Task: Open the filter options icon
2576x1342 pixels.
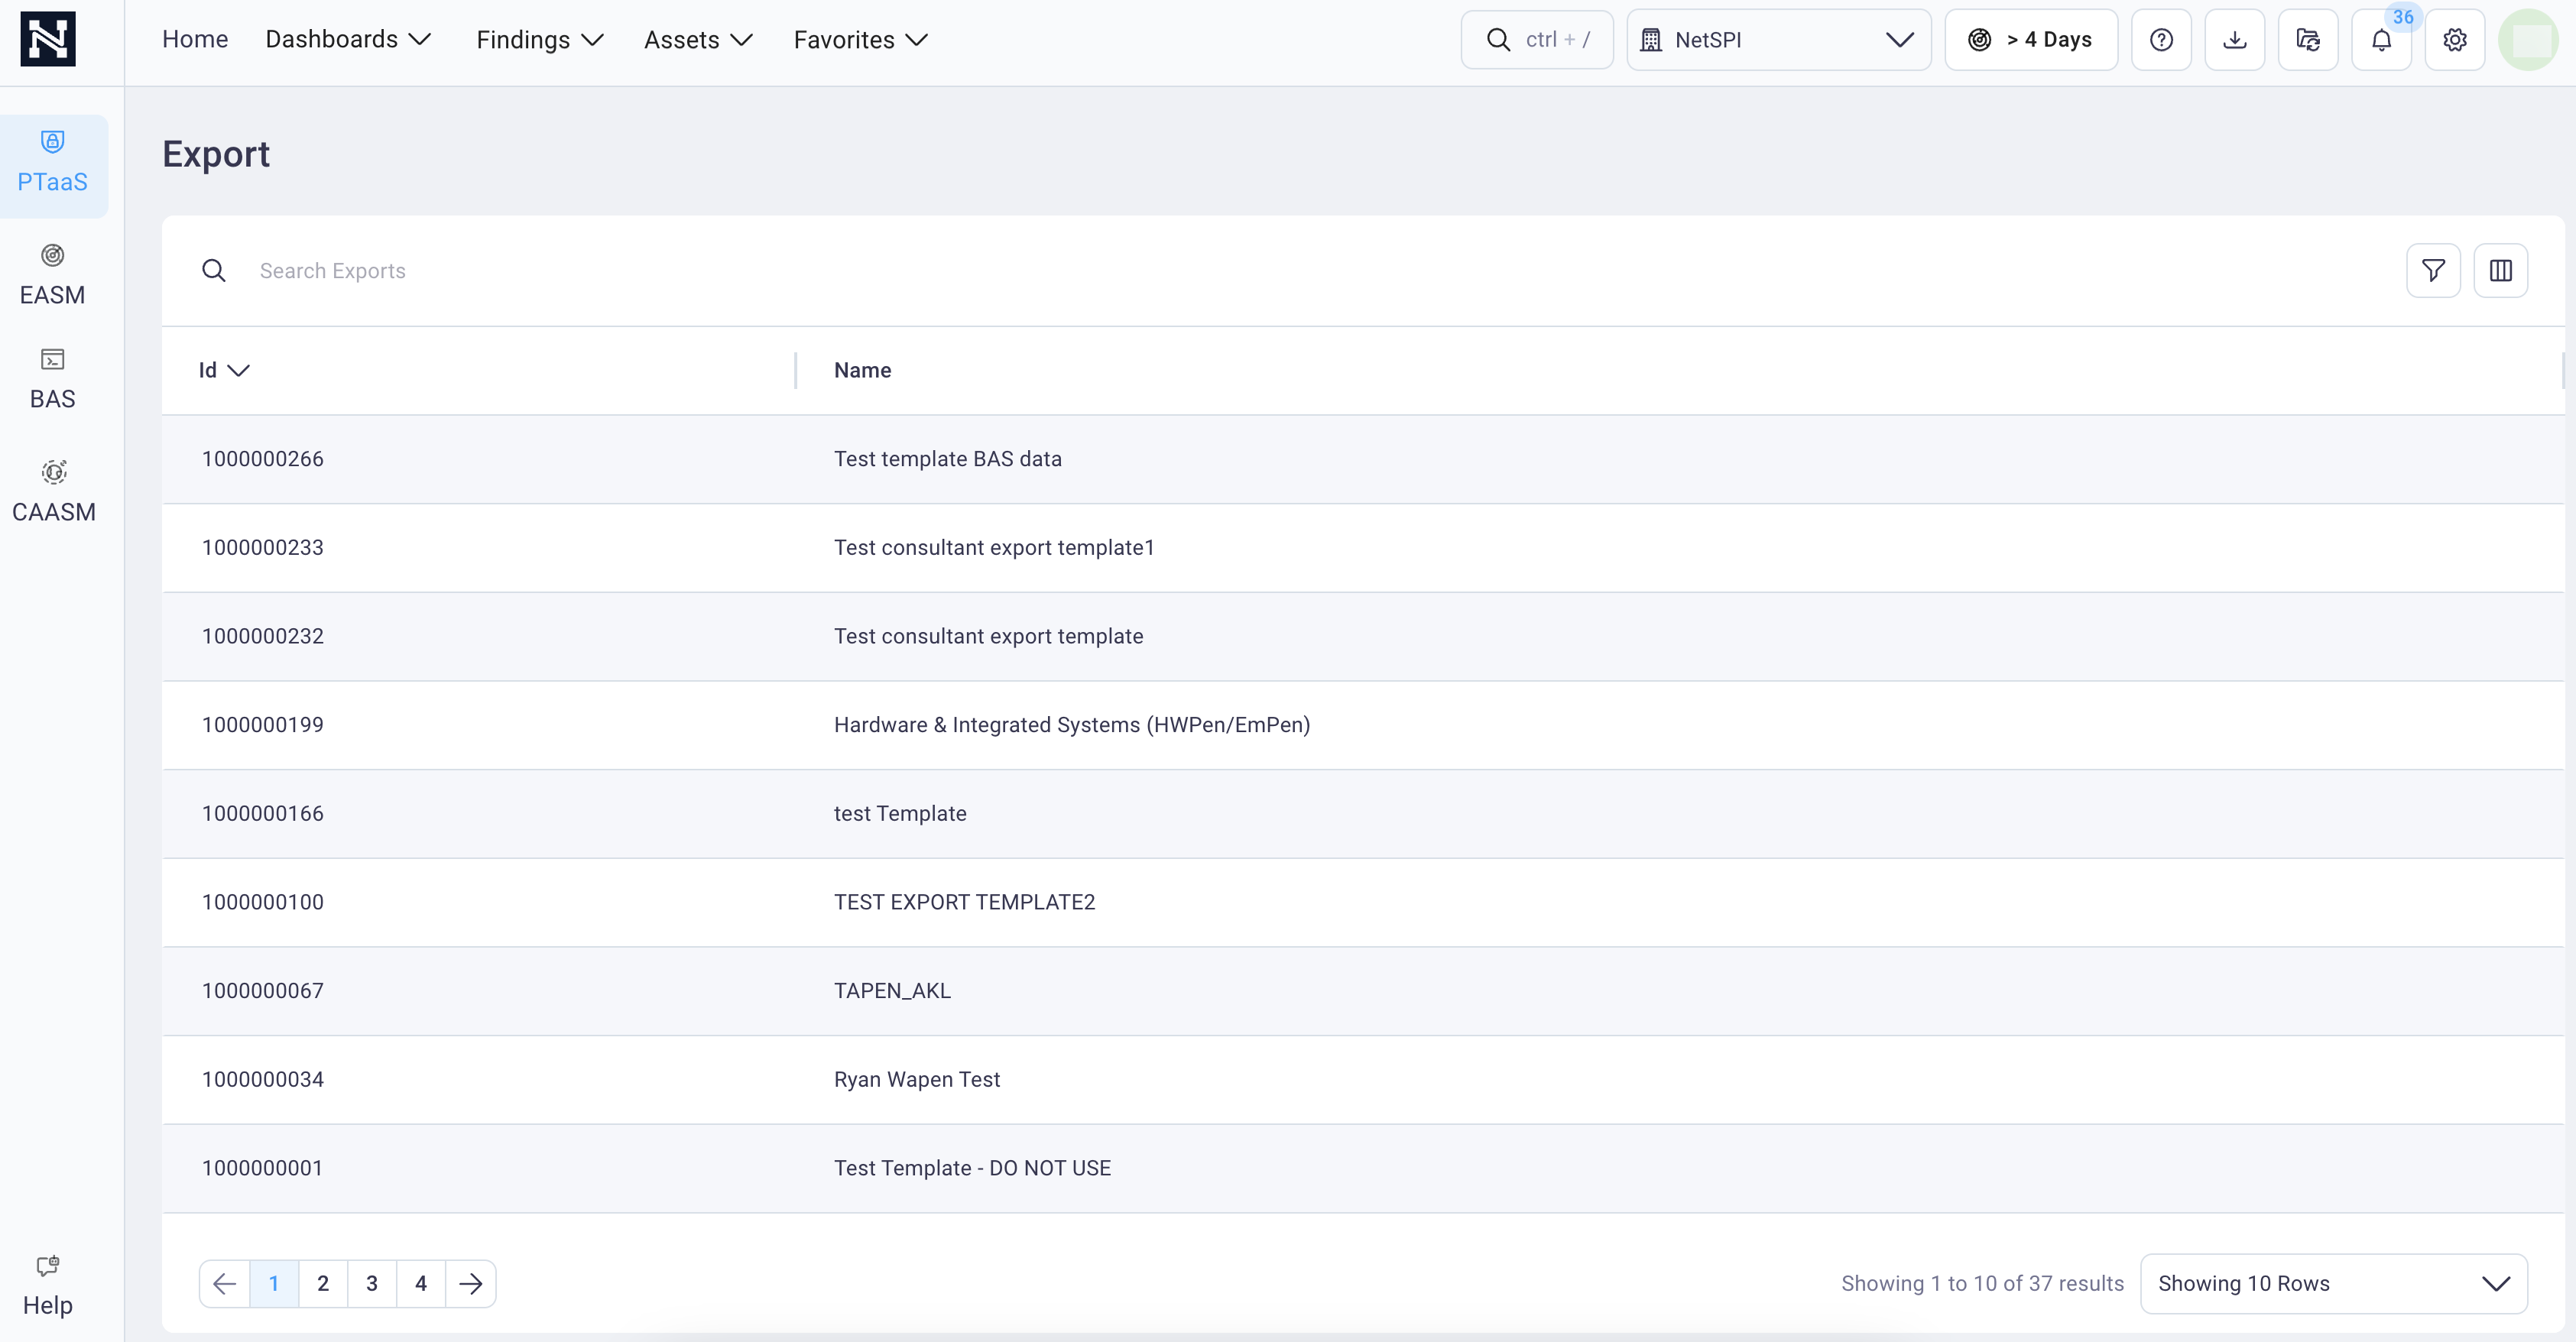Action: point(2432,270)
